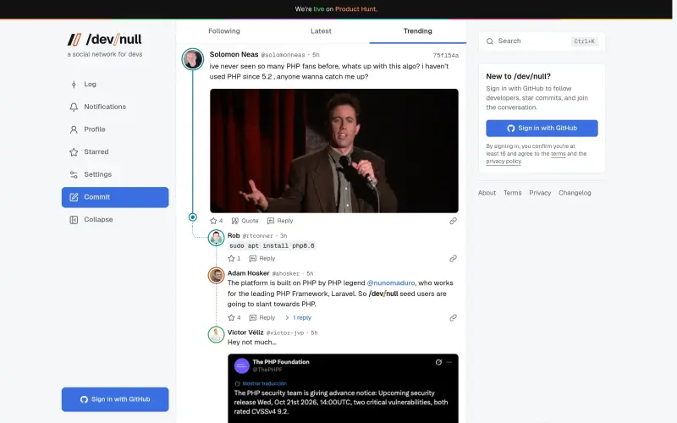Click the 'sudo apt install php8.6' code
The width and height of the screenshot is (677, 423).
click(272, 245)
